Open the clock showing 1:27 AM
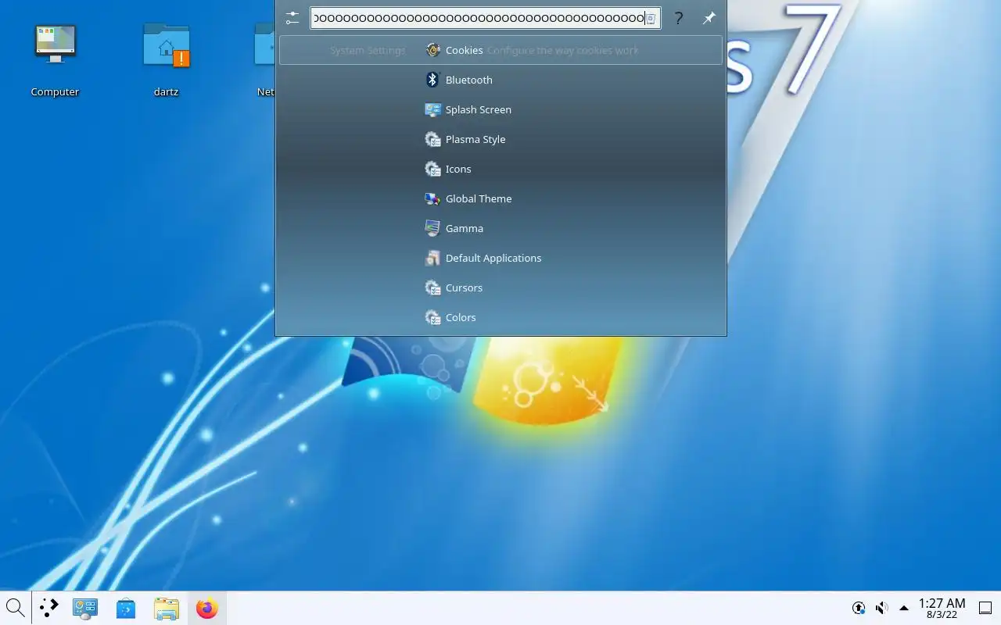 942,608
